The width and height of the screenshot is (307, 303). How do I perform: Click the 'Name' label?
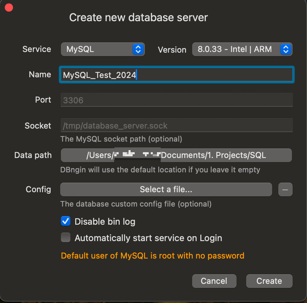40,75
